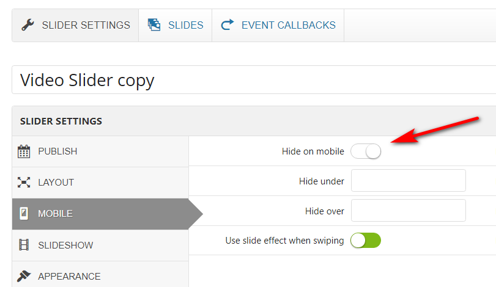The image size is (496, 287).
Task: Click the Slider Settings panel header
Action: pyautogui.click(x=254, y=122)
